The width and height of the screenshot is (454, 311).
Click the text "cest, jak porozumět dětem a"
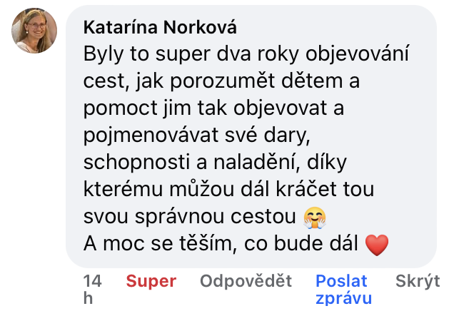pyautogui.click(x=221, y=81)
